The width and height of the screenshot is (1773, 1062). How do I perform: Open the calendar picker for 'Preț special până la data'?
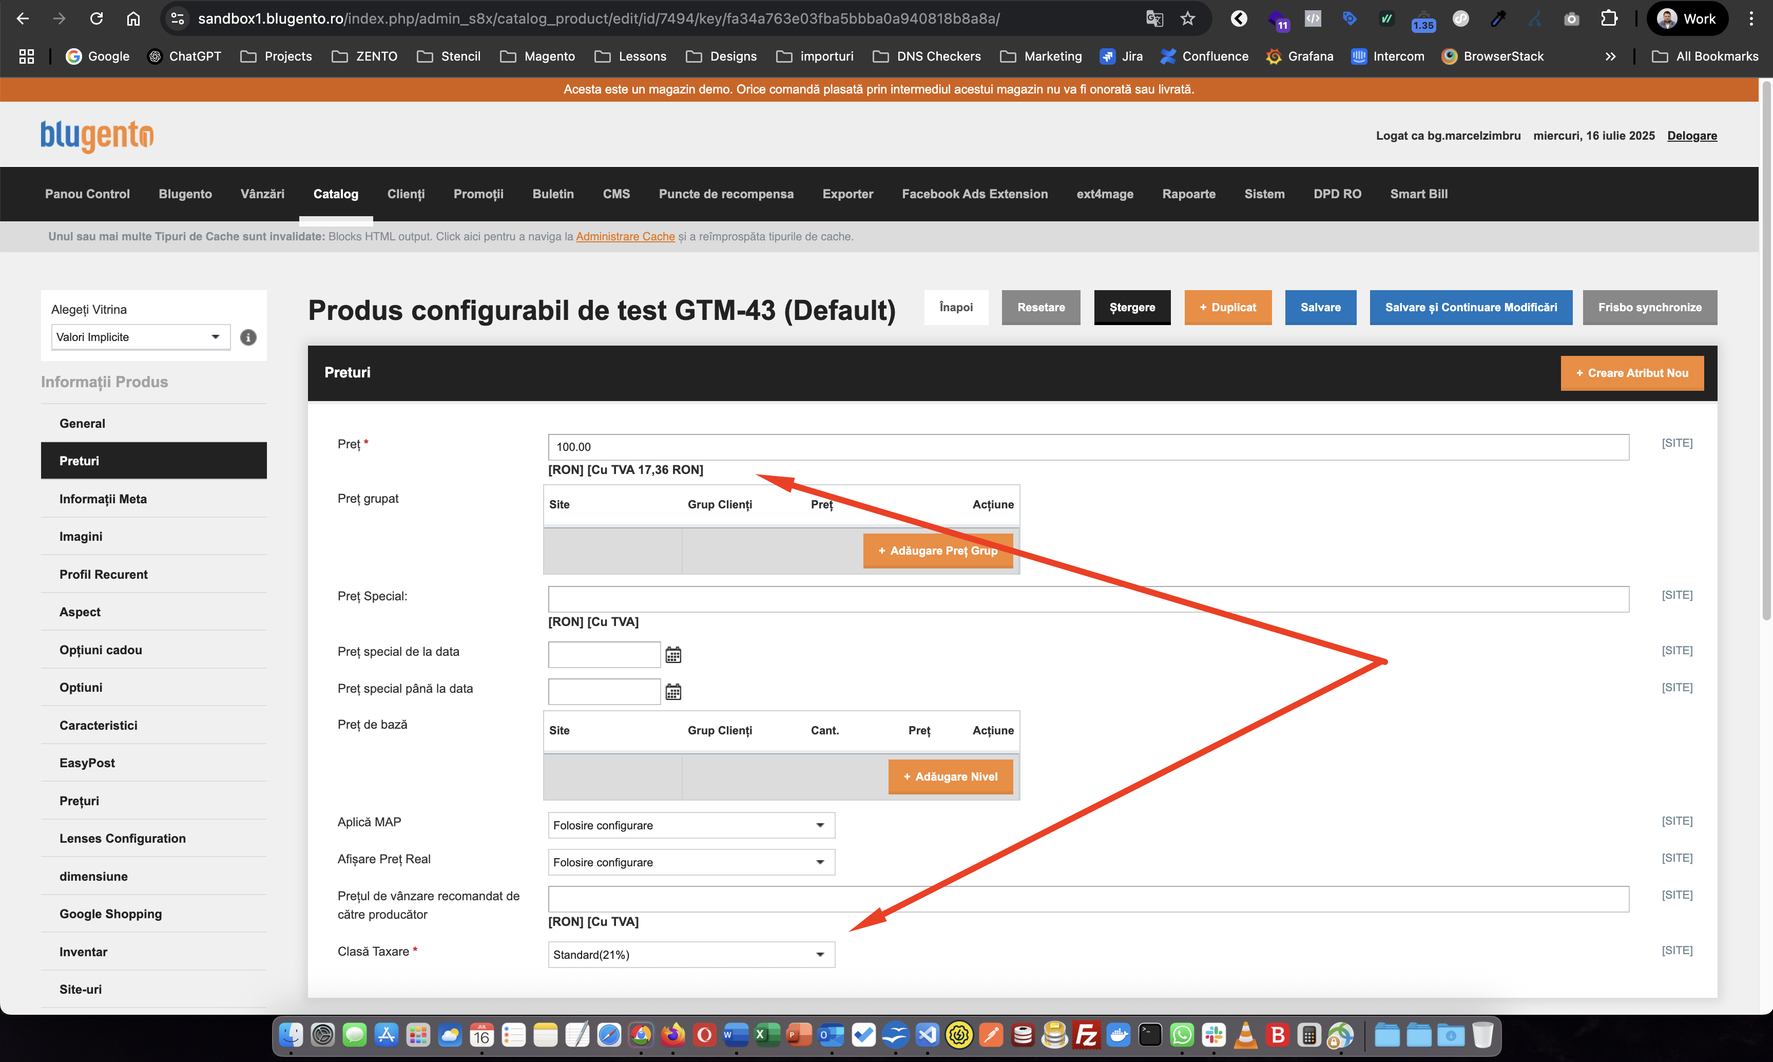point(673,692)
